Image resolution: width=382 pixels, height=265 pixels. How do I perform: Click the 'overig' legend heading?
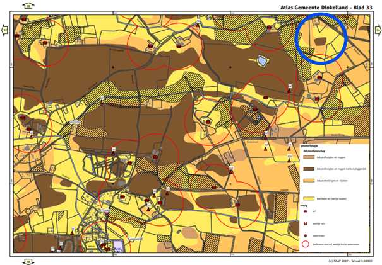tap(304, 206)
